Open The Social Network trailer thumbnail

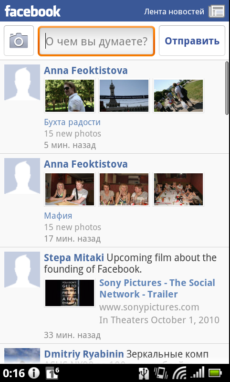pyautogui.click(x=70, y=293)
